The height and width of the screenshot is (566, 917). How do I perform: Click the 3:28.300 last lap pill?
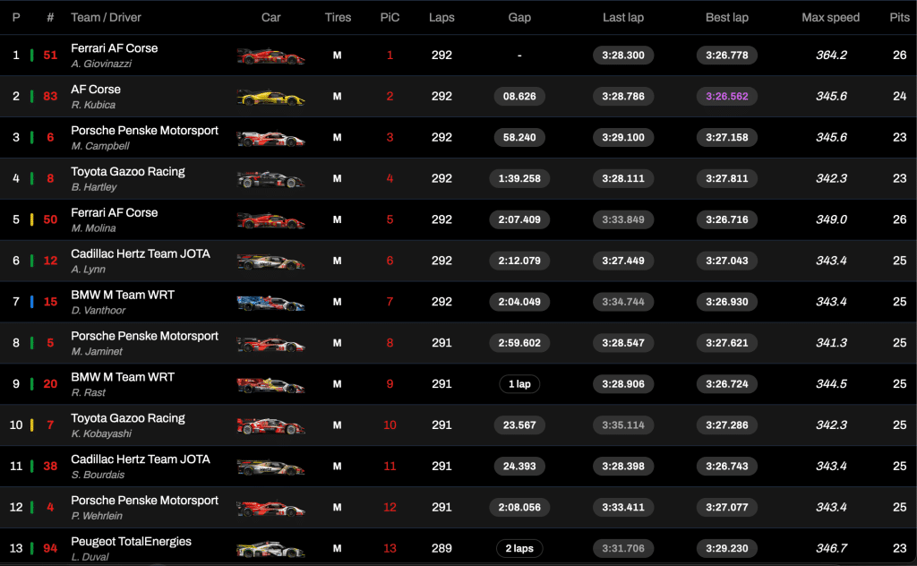click(x=623, y=56)
